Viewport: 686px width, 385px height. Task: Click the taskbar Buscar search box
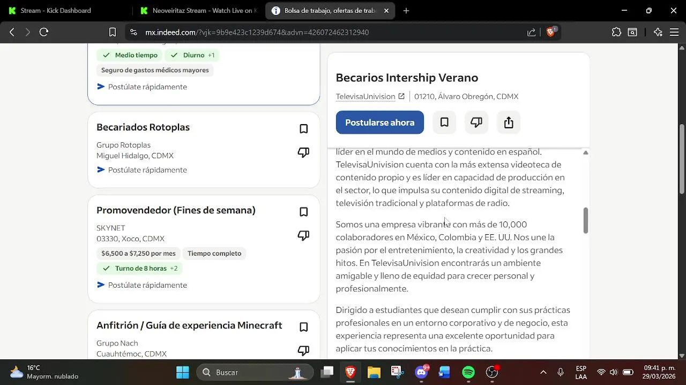point(255,372)
